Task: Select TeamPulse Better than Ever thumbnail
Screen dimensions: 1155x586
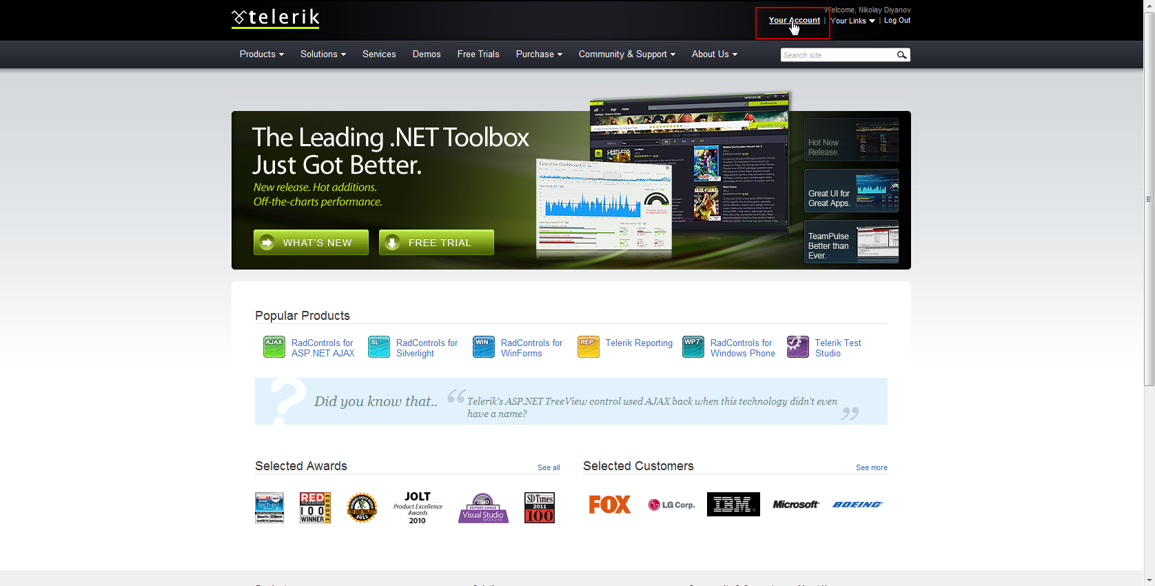Action: 851,242
